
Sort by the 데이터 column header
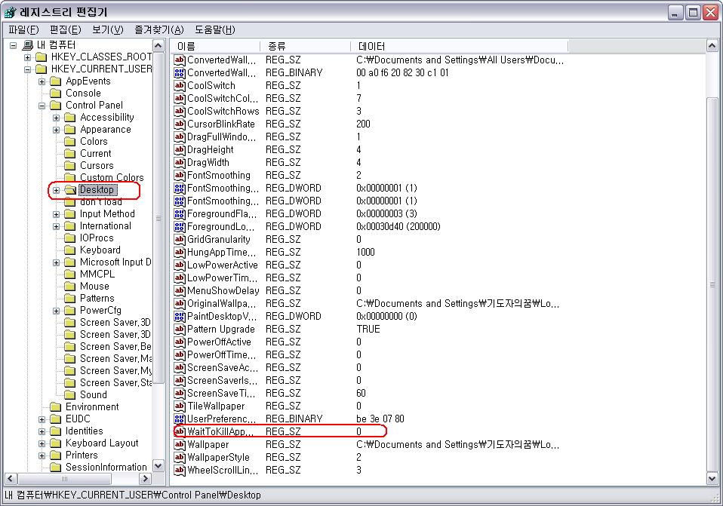pyautogui.click(x=460, y=47)
